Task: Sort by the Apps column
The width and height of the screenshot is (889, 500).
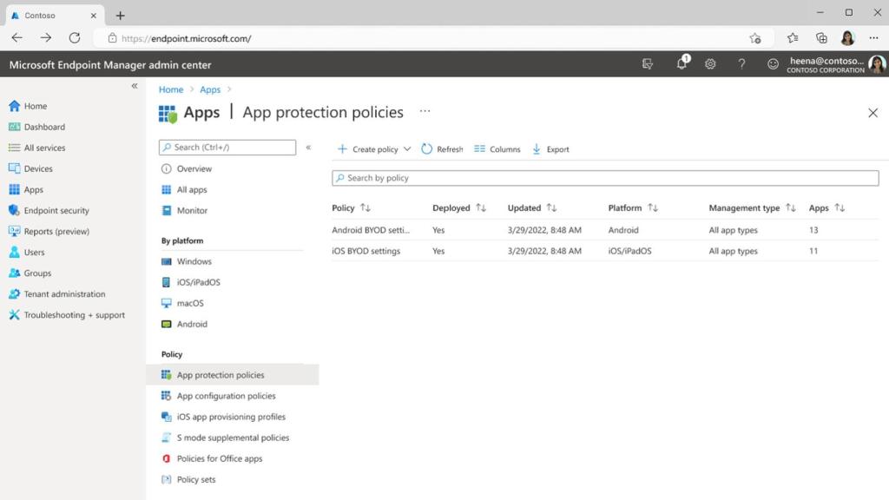Action: point(826,208)
